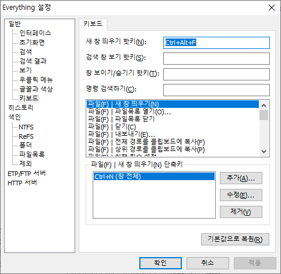Screen dimensions: 281x274
Task: Click the 수정(E)... button
Action: 241,195
